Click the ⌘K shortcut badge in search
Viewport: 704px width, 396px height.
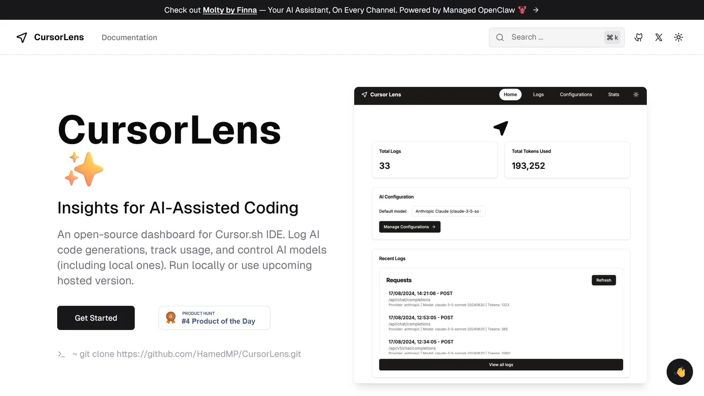pos(612,37)
